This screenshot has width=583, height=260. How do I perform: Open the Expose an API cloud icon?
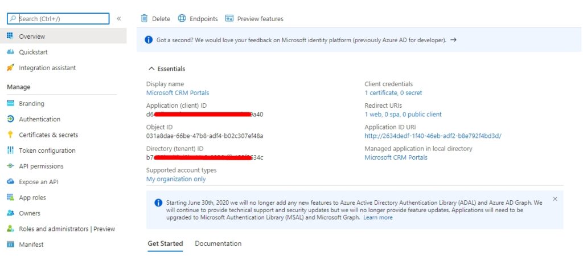coord(10,182)
